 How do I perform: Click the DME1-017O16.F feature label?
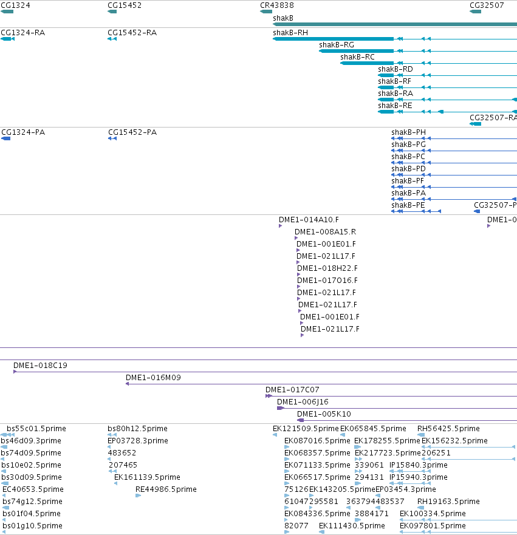327,281
